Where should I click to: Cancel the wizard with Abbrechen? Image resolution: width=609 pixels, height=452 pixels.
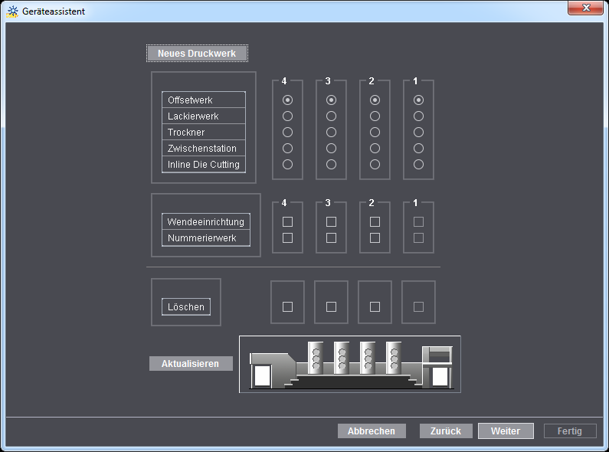click(372, 431)
